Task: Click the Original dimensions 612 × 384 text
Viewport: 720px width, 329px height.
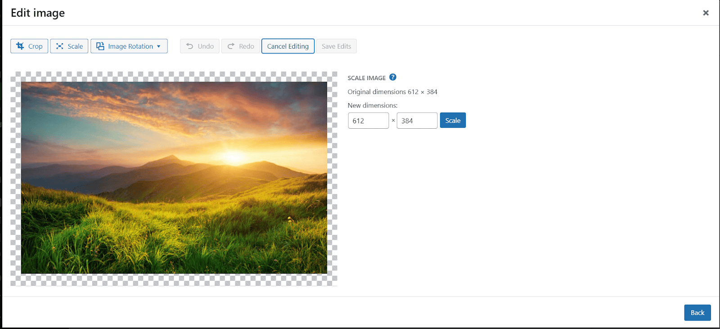Action: click(x=392, y=92)
